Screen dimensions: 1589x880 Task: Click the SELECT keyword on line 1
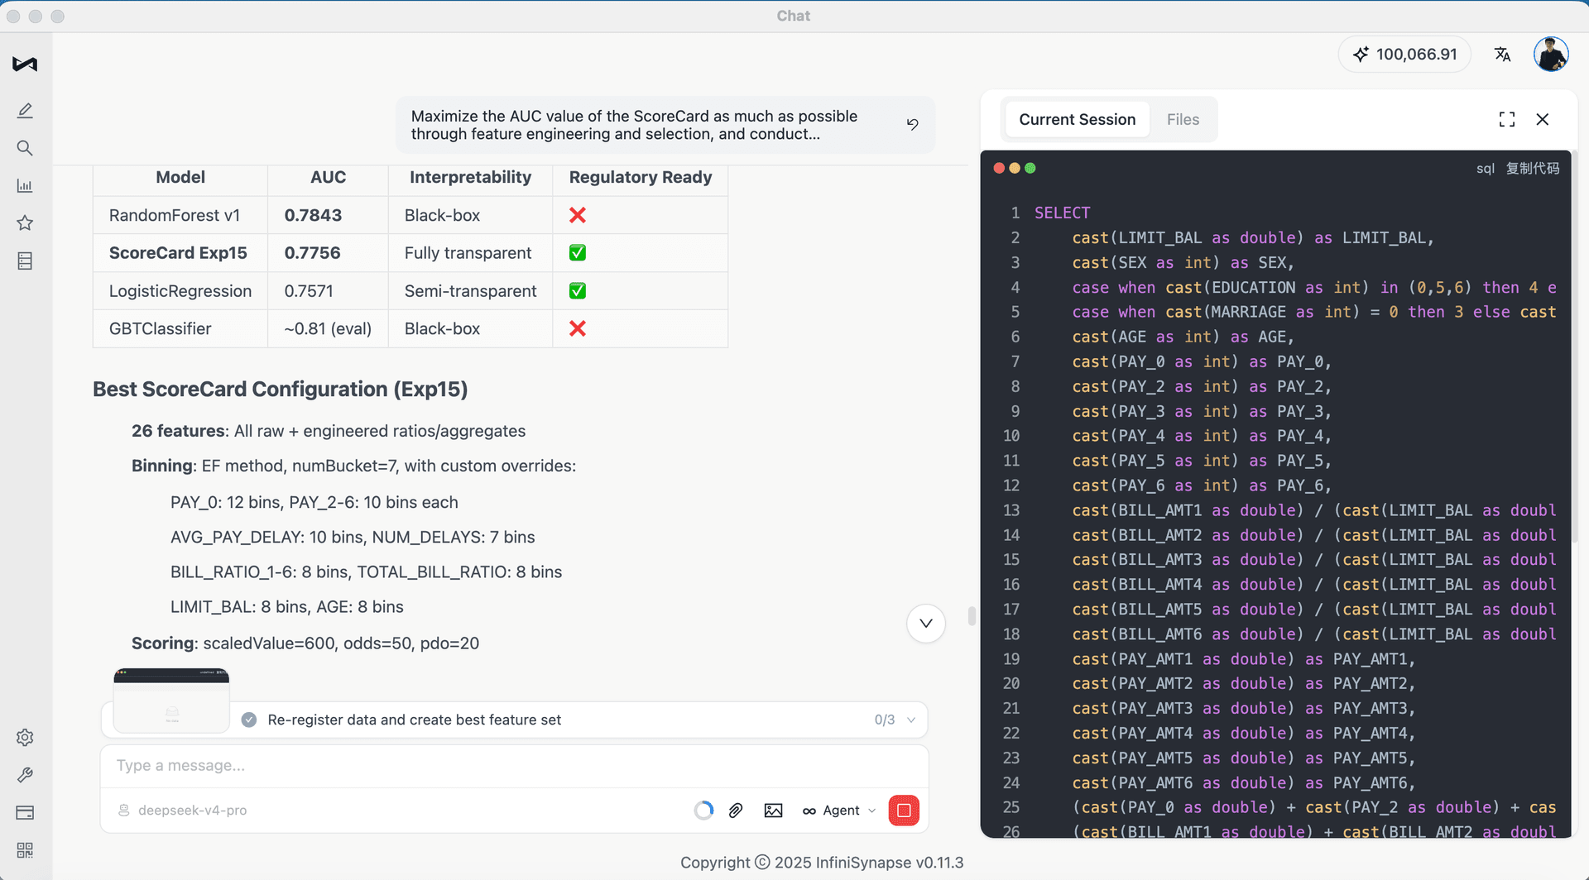point(1063,213)
